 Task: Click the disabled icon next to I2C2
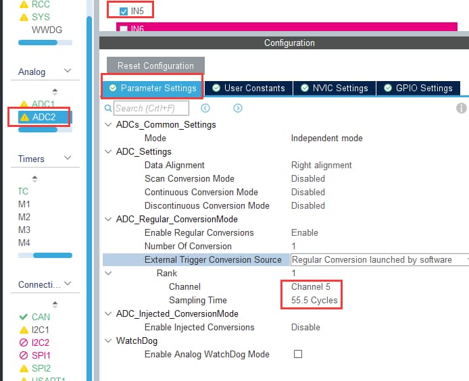(24, 342)
